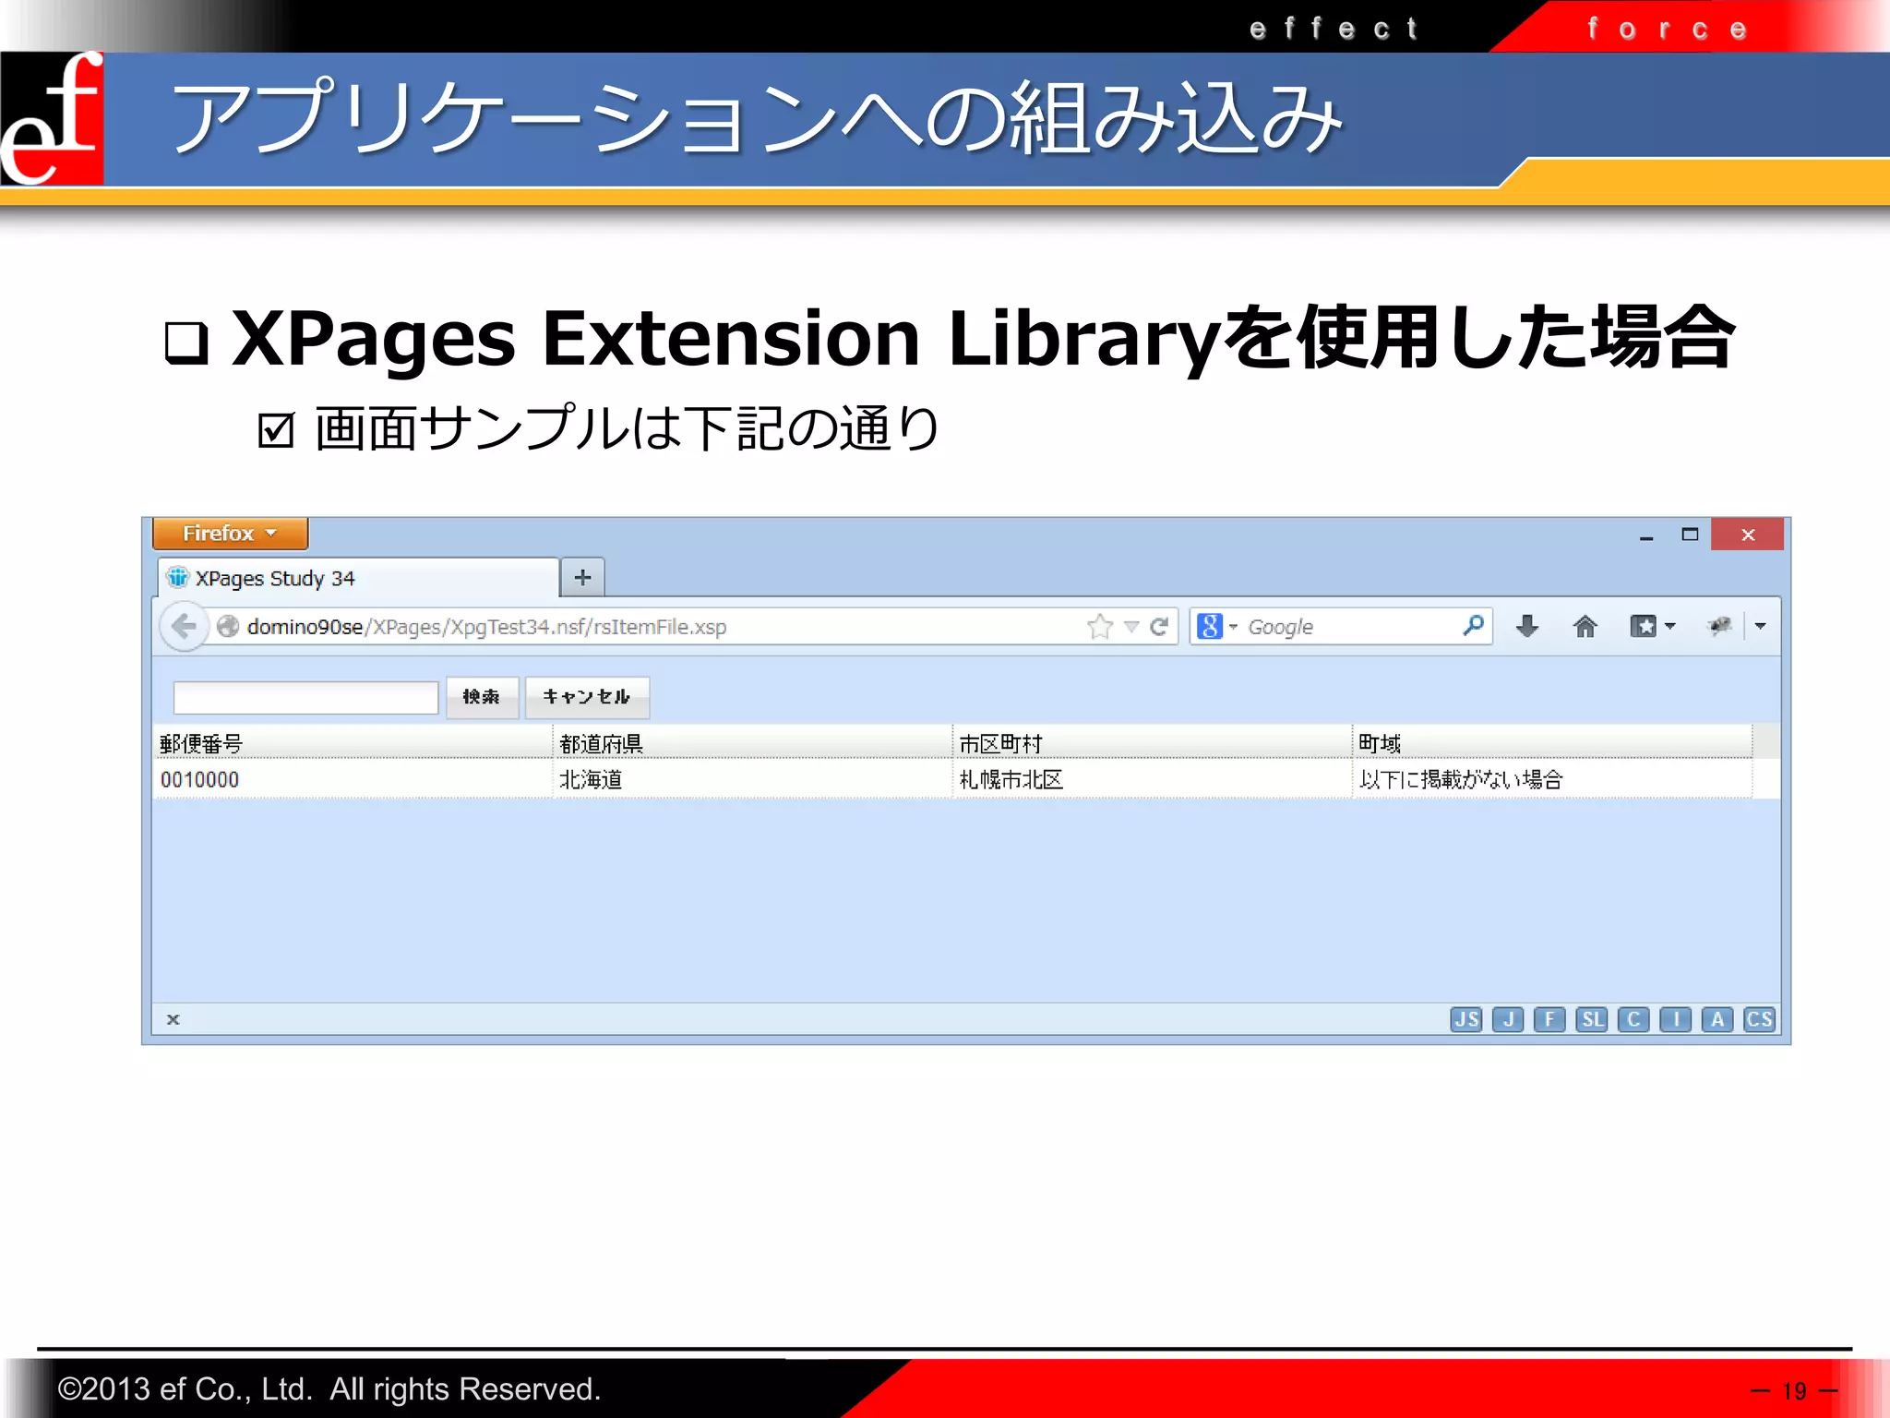Click the 郵便番号 column header
Screen dimensions: 1890x1418
pyautogui.click(x=353, y=742)
